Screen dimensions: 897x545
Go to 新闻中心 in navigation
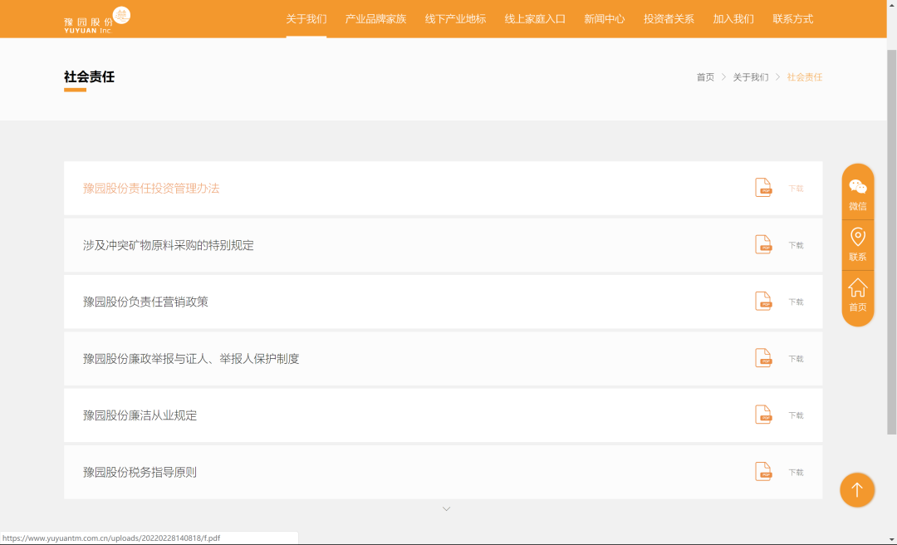pos(604,19)
